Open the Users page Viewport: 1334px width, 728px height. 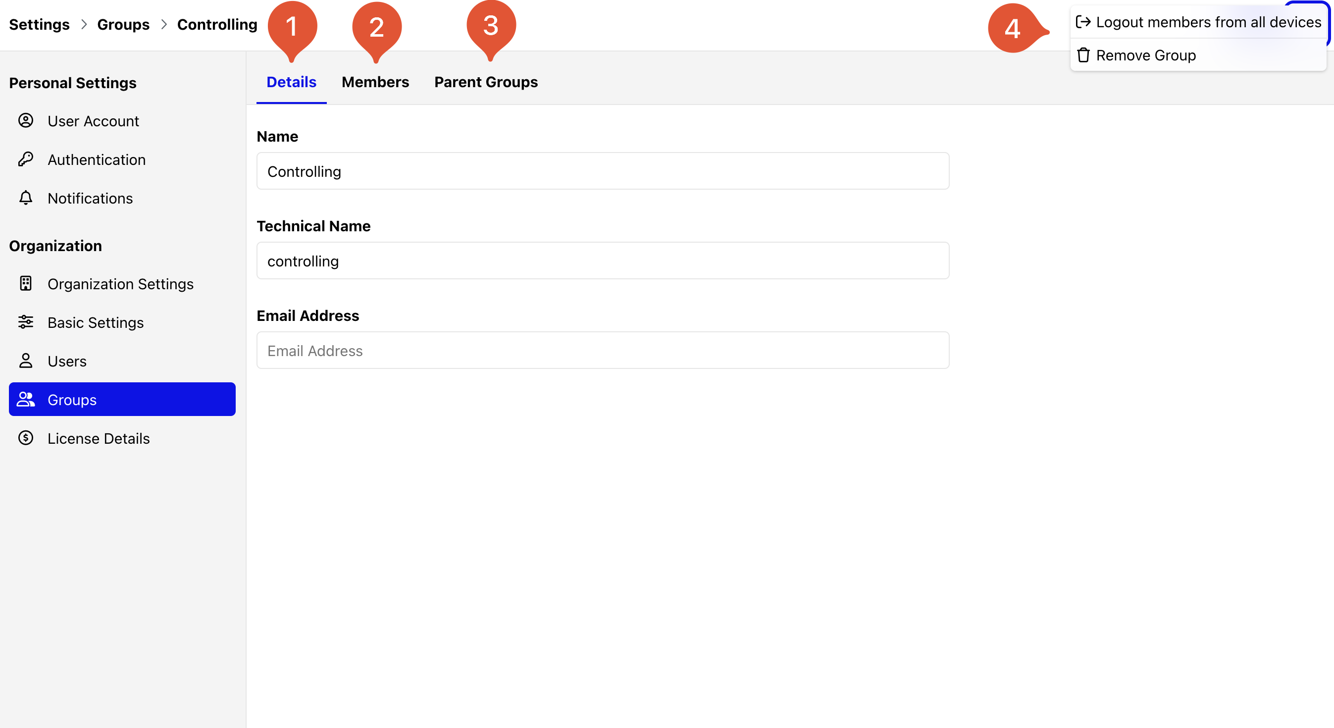(x=122, y=361)
